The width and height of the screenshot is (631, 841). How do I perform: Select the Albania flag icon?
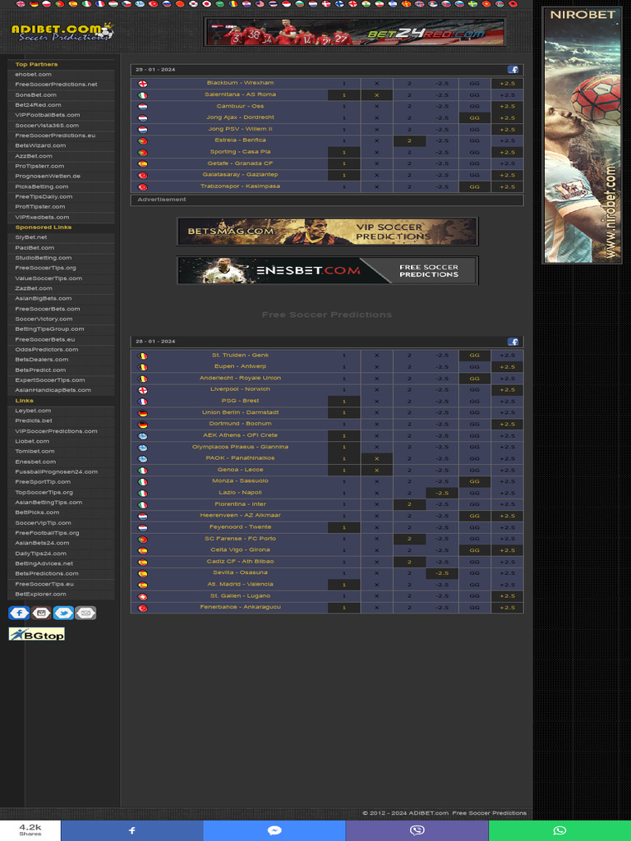[513, 4]
